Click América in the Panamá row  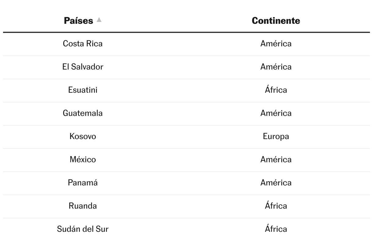(276, 183)
